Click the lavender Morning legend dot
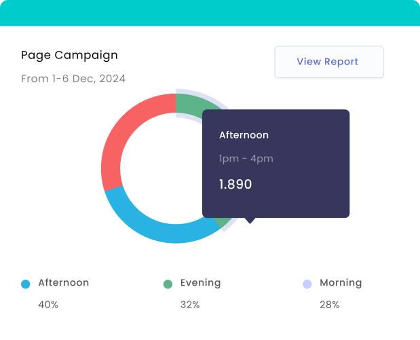 pos(307,284)
